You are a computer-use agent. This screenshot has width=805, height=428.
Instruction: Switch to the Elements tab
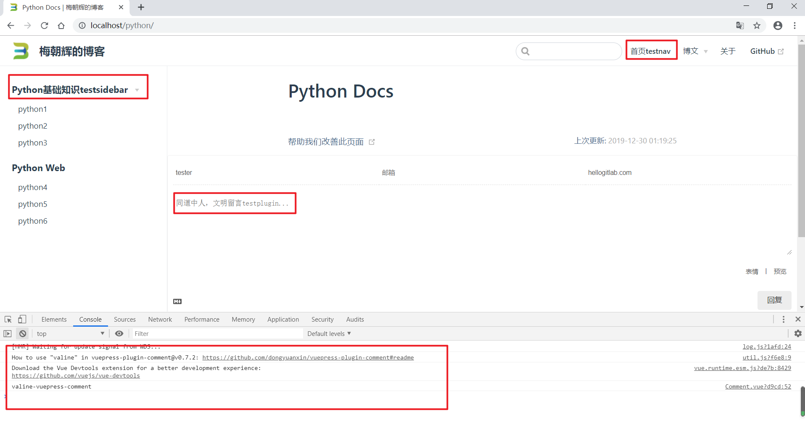click(x=54, y=320)
